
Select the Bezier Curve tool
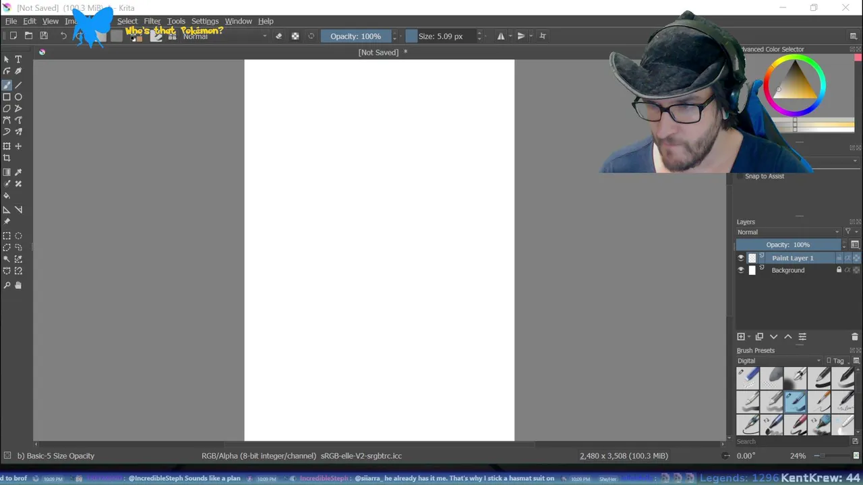7,121
